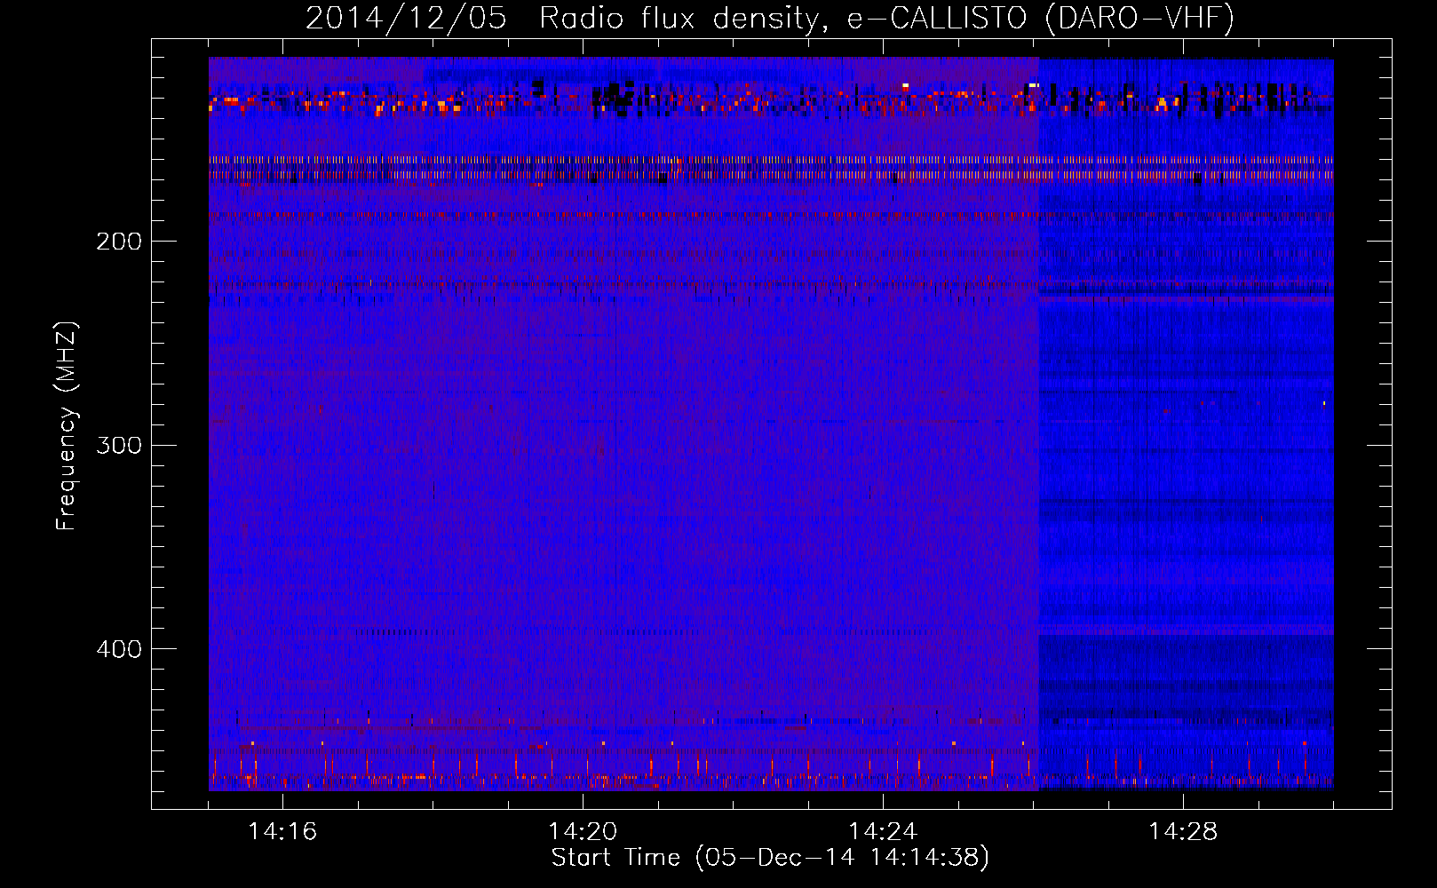1437x888 pixels.
Task: Click the plot title "2014/12/05 Radio flux density, e-CALLISTO (DARO-VHF)"
Action: coord(770,19)
